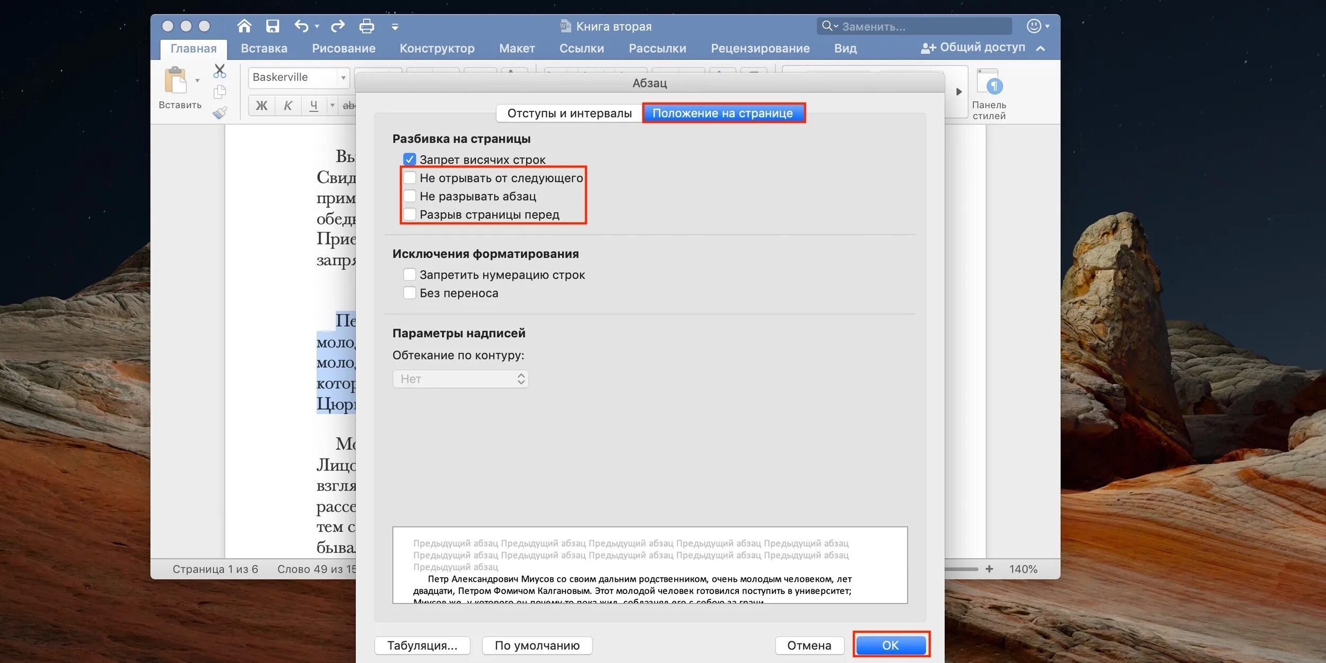
Task: Confirm dialog with OK button
Action: point(891,645)
